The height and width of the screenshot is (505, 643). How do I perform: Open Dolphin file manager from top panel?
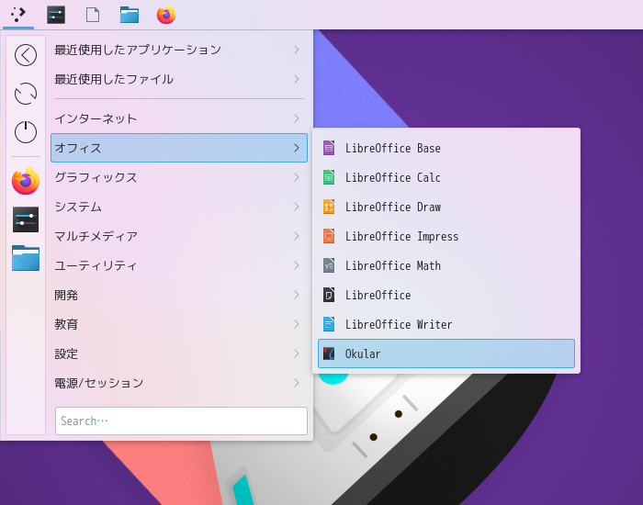point(130,15)
